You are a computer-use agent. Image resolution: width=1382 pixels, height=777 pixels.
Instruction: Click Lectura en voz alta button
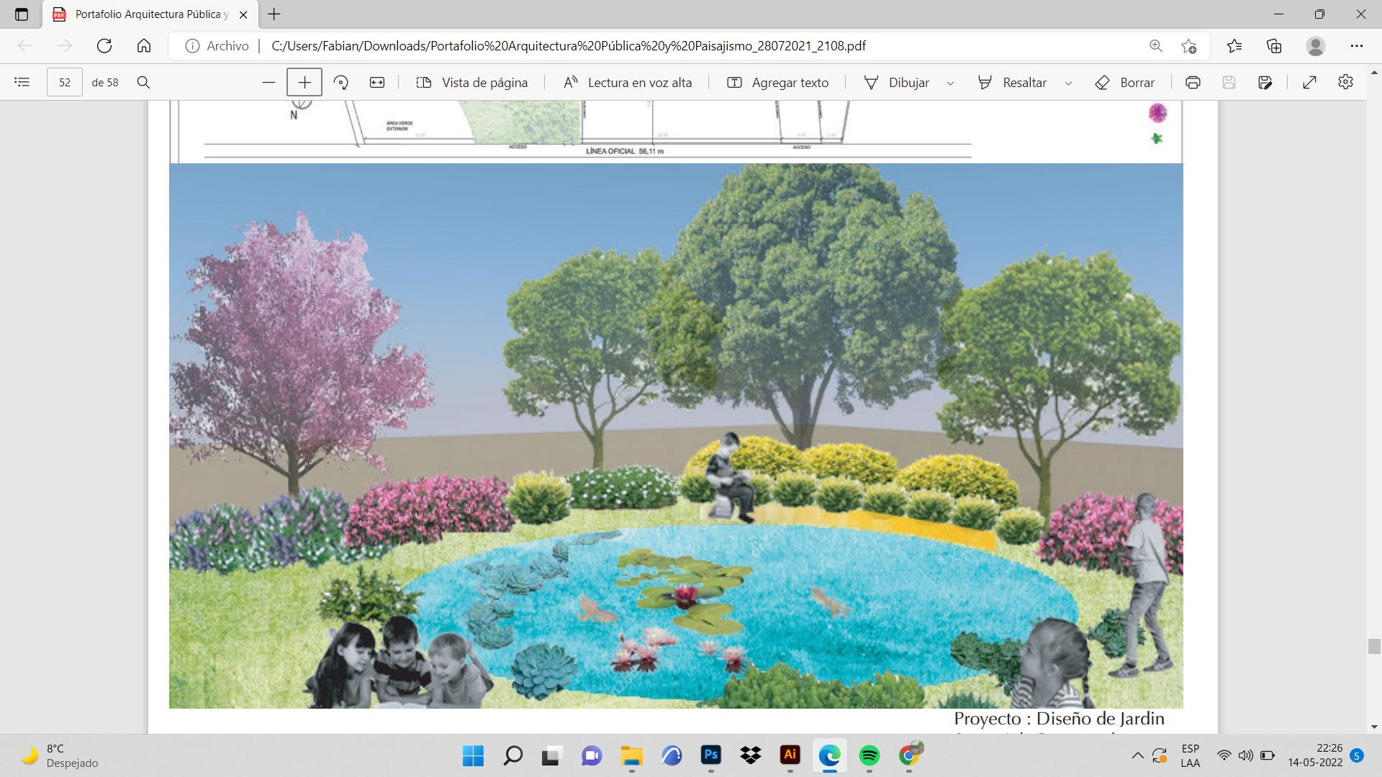pyautogui.click(x=627, y=82)
